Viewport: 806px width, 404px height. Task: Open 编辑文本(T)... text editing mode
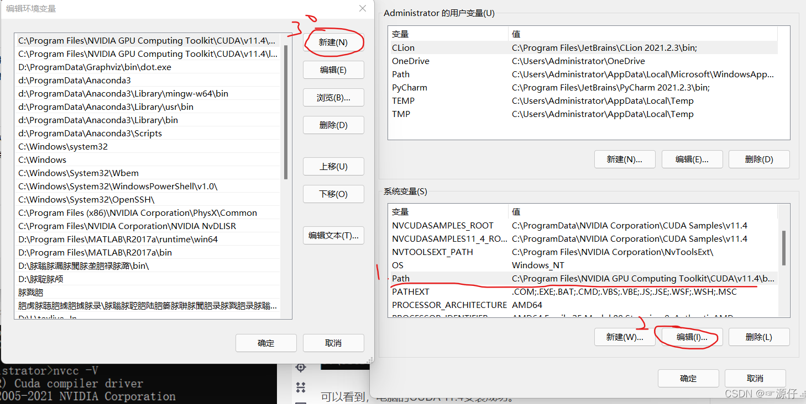click(333, 236)
